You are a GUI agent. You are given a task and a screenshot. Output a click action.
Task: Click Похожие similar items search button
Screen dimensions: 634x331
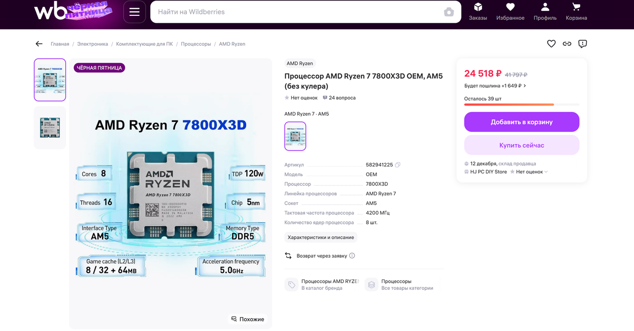(248, 319)
